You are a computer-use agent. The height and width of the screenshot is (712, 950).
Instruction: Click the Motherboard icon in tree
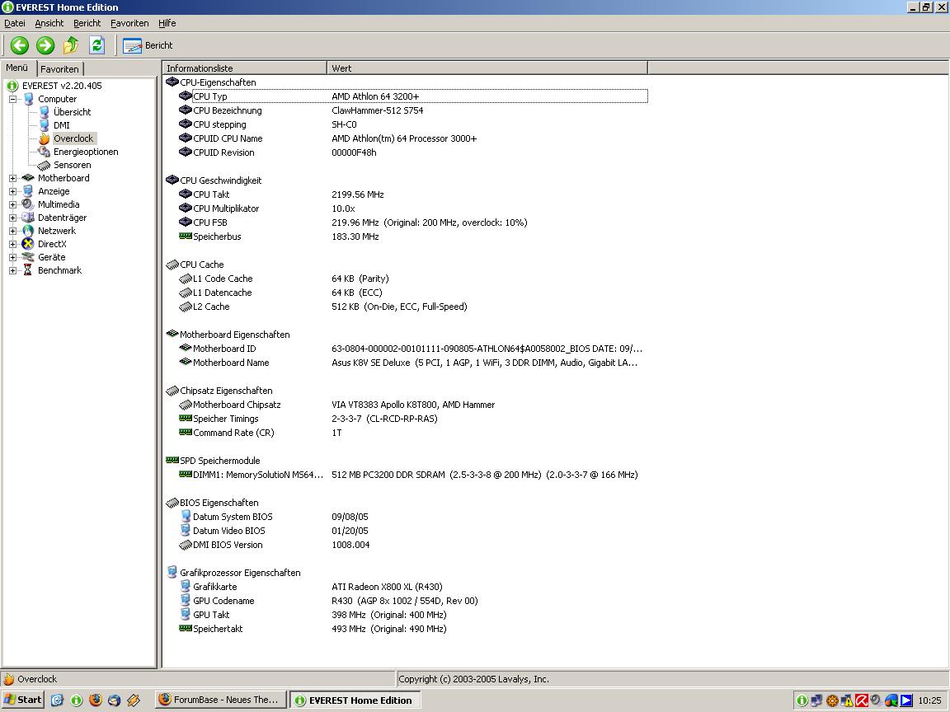(28, 178)
